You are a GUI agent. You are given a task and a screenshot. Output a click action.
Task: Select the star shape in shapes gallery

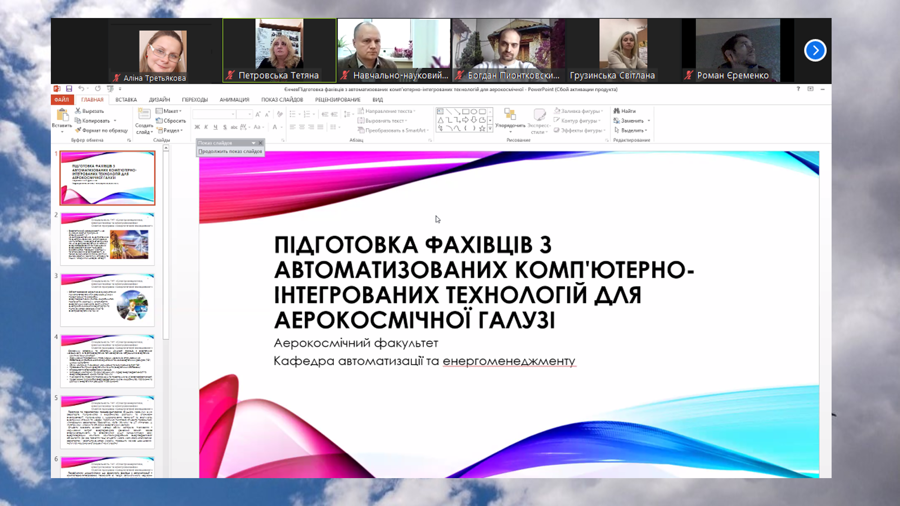click(482, 128)
